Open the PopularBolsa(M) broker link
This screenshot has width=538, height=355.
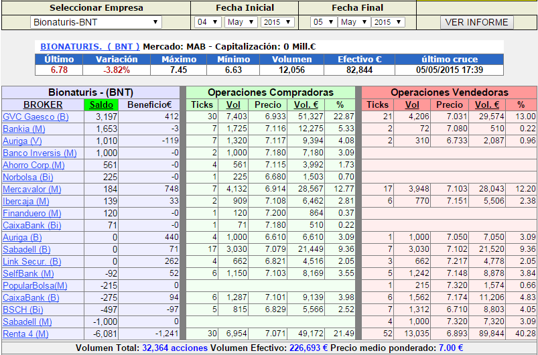pyautogui.click(x=35, y=286)
